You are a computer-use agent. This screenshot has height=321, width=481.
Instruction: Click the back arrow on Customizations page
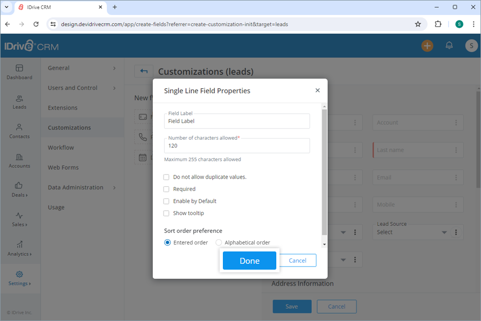tap(143, 71)
